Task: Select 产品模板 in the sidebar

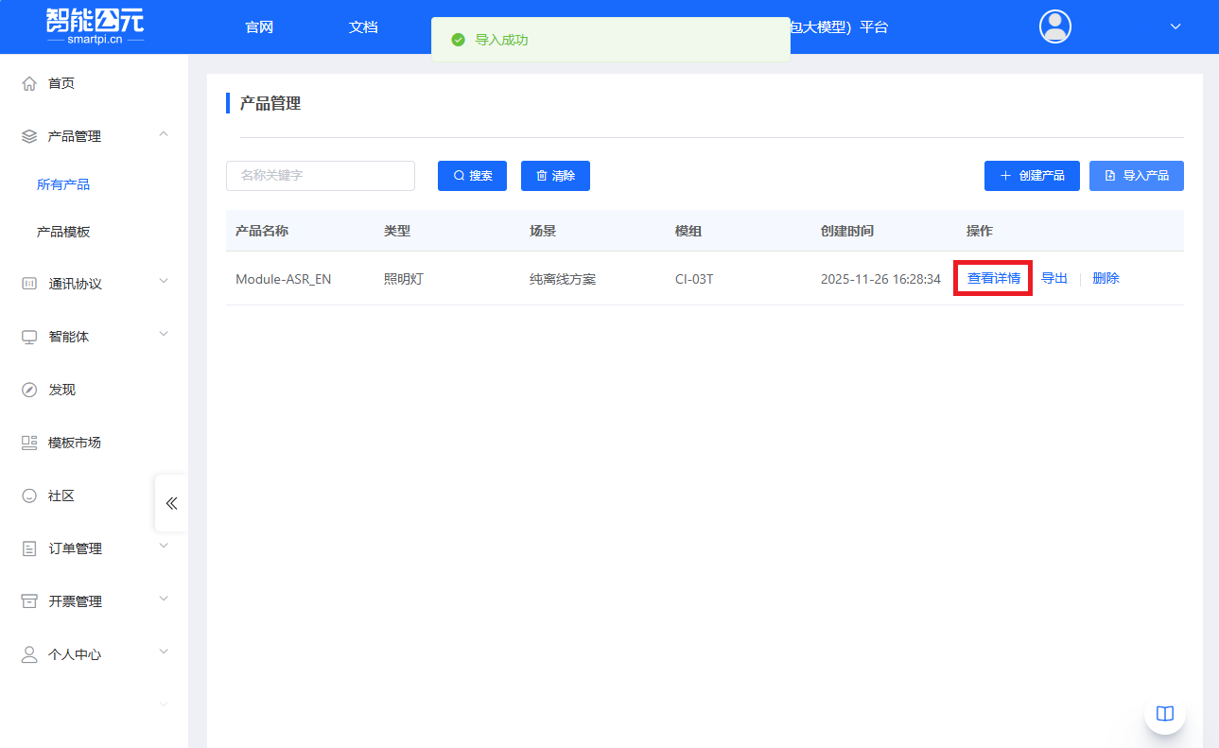Action: tap(63, 232)
